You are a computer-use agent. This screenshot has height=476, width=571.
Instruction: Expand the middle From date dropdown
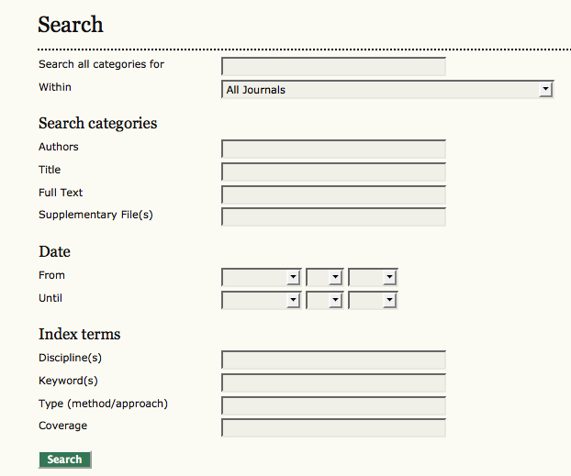tap(324, 277)
